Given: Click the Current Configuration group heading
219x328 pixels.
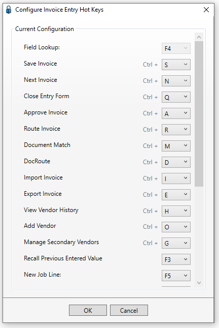Looking at the screenshot, I should click(x=45, y=29).
